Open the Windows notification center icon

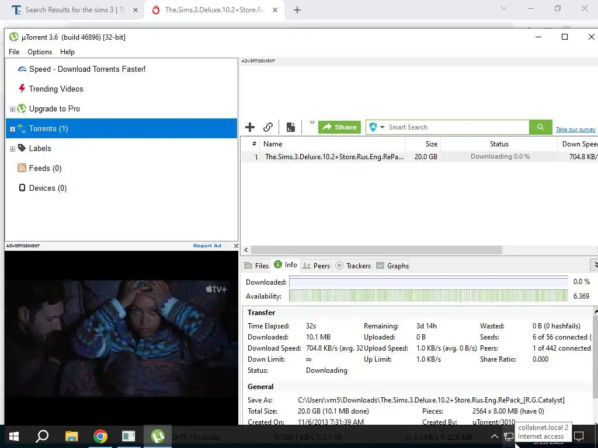coord(579,436)
